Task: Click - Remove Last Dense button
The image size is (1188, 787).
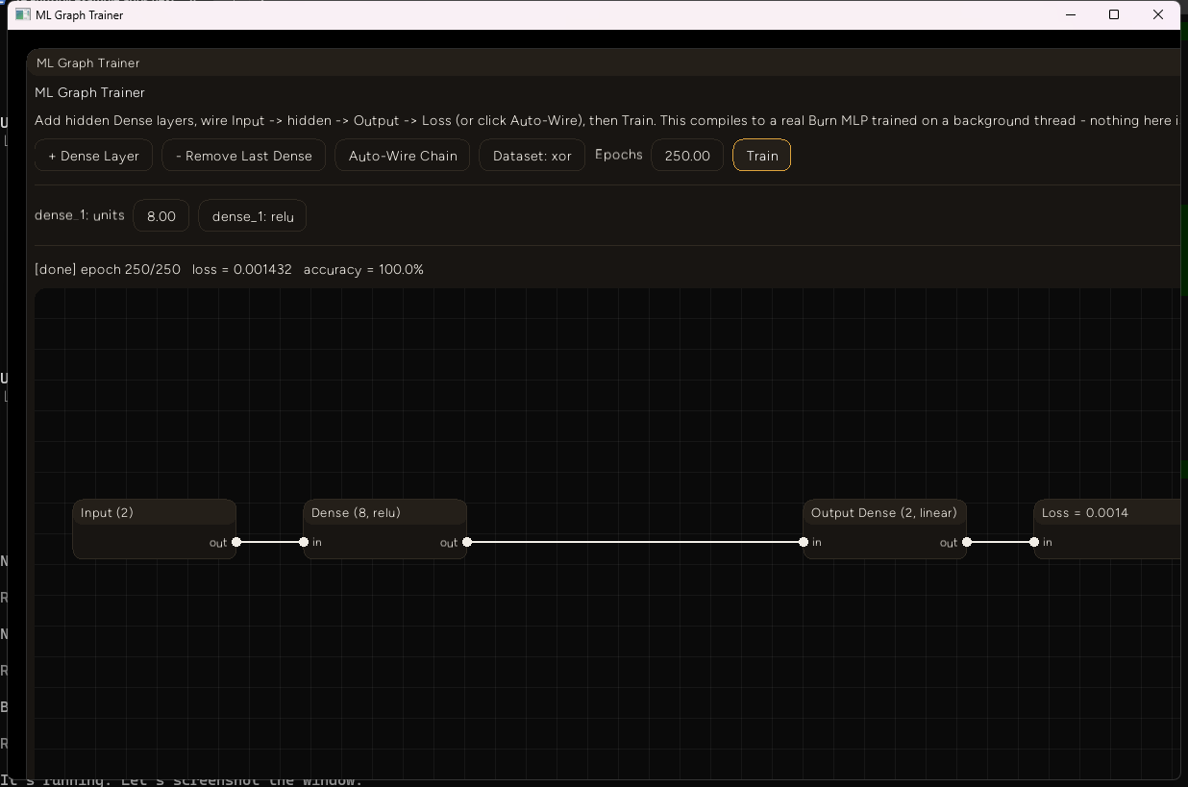Action: tap(244, 156)
